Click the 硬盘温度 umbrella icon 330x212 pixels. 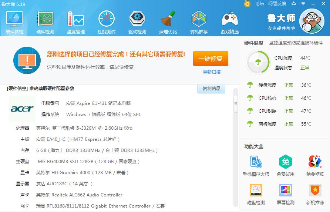250,85
